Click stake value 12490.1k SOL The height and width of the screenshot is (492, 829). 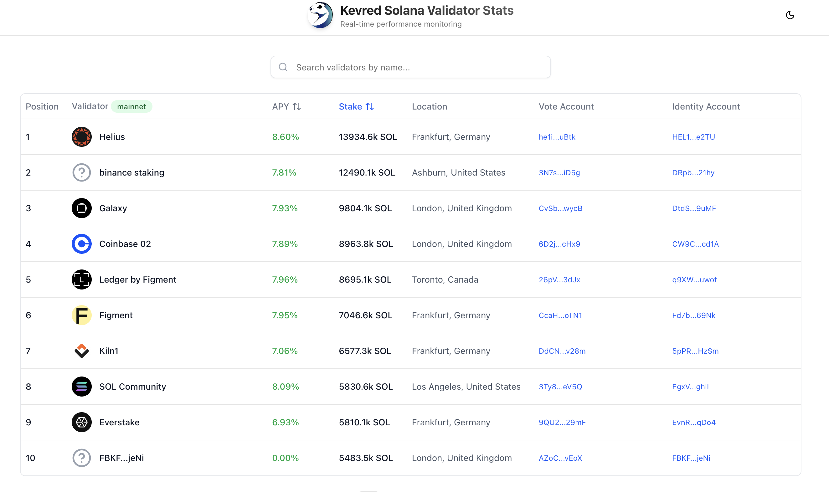tap(367, 172)
